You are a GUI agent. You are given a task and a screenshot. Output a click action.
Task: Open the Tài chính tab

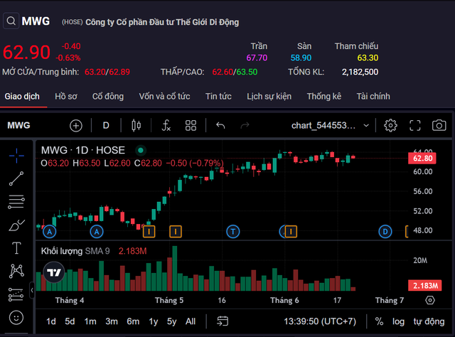[373, 96]
